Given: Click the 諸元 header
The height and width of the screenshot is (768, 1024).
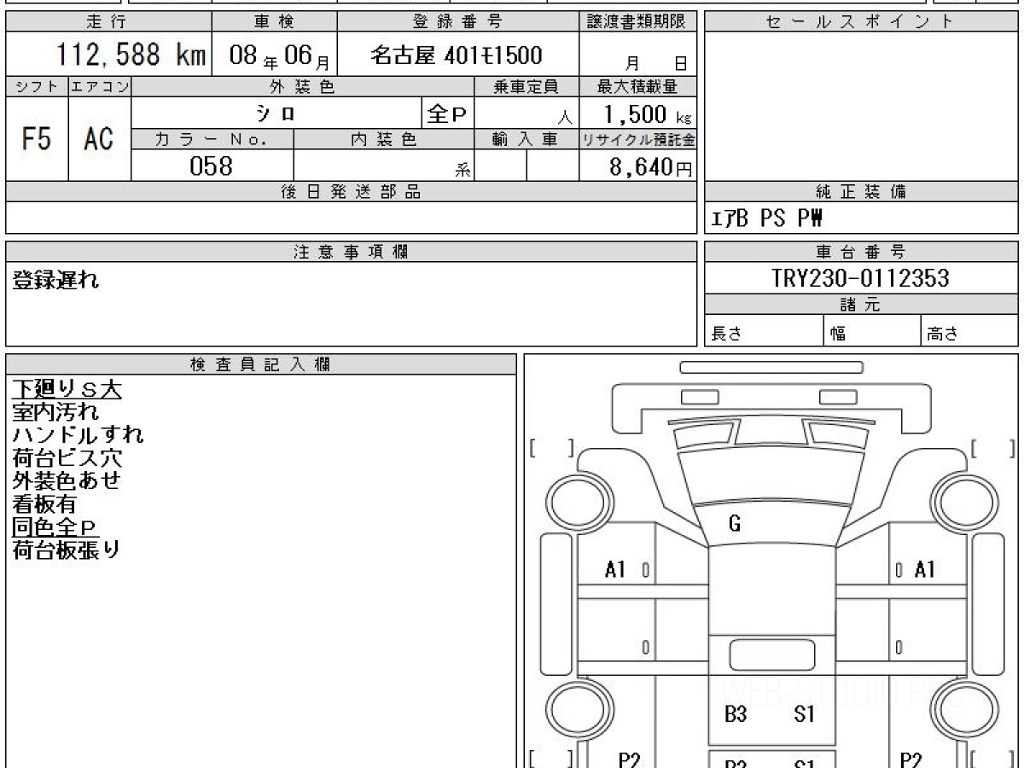Looking at the screenshot, I should [861, 305].
